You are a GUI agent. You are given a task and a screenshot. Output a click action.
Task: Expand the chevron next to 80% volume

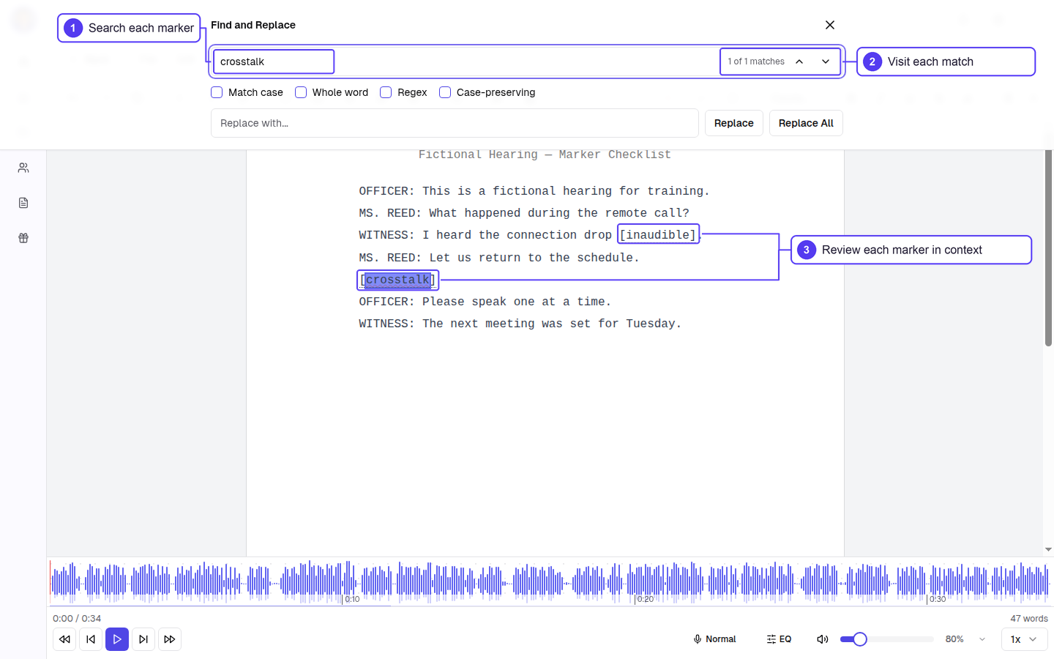coord(982,639)
